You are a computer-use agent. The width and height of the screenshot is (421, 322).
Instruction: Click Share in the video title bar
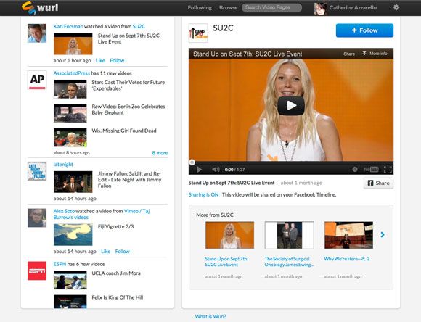tap(349, 54)
